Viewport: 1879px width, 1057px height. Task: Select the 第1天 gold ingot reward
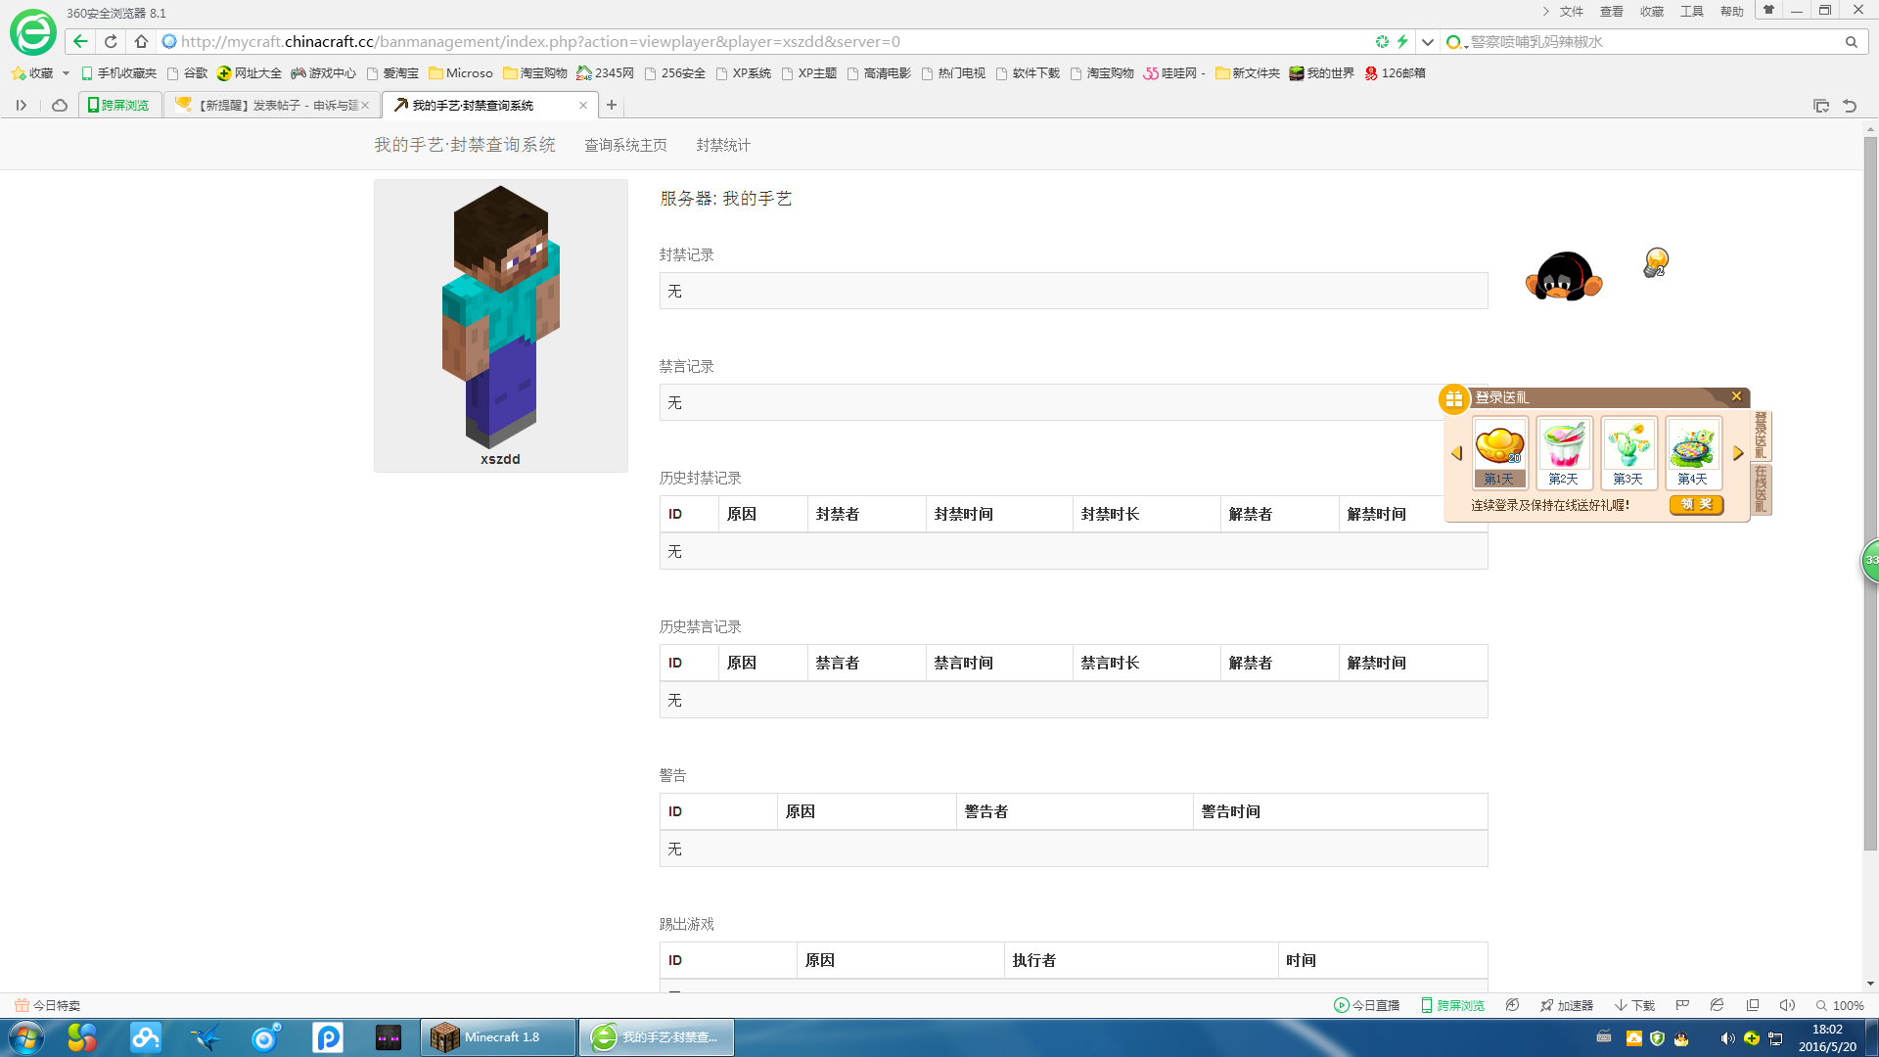[x=1499, y=452]
